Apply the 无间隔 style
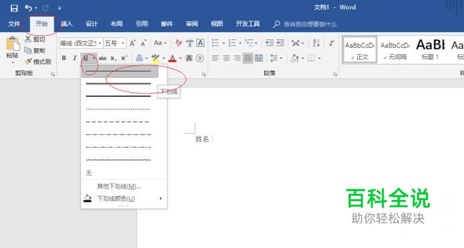 click(x=395, y=49)
